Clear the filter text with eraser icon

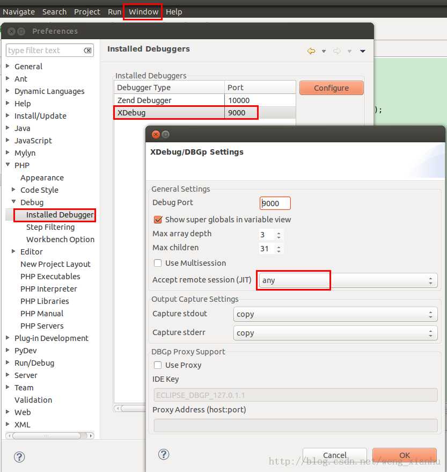[87, 50]
